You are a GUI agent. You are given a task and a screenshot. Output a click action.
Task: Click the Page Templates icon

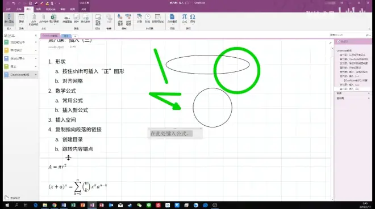click(172, 18)
